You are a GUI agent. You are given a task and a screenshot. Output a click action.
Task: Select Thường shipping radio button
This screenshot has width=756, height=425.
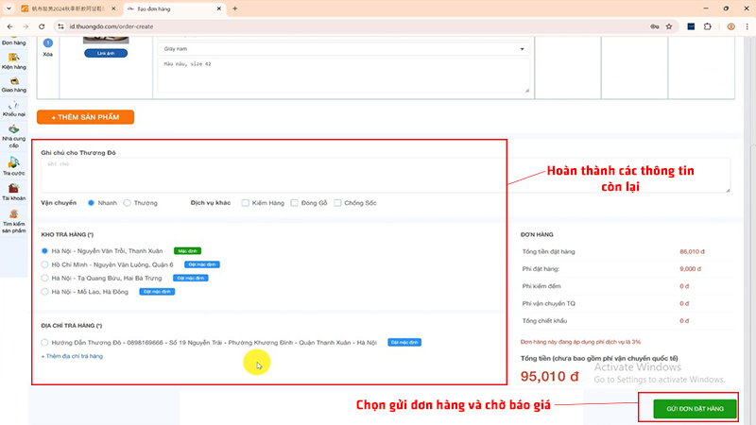pos(128,202)
